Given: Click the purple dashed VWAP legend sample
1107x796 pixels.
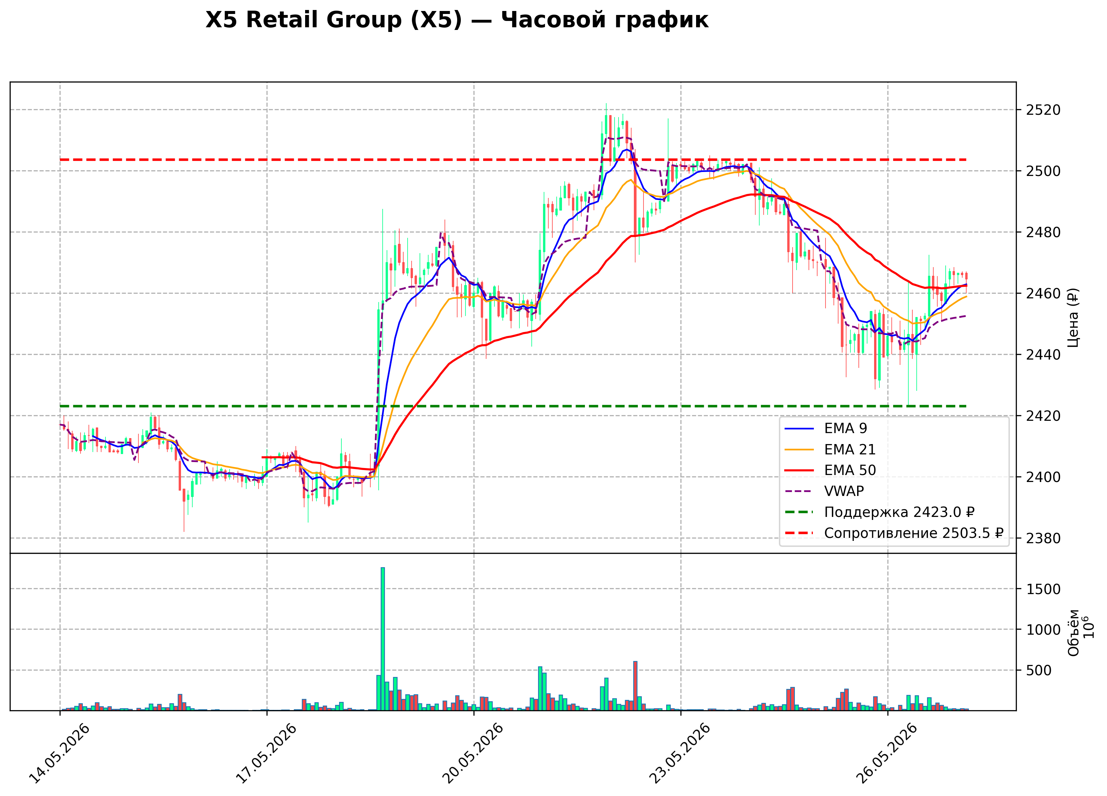Looking at the screenshot, I should [x=800, y=491].
